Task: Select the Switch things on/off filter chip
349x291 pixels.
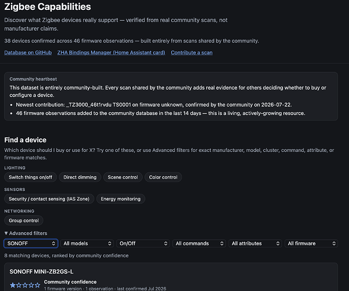Action: [30, 177]
